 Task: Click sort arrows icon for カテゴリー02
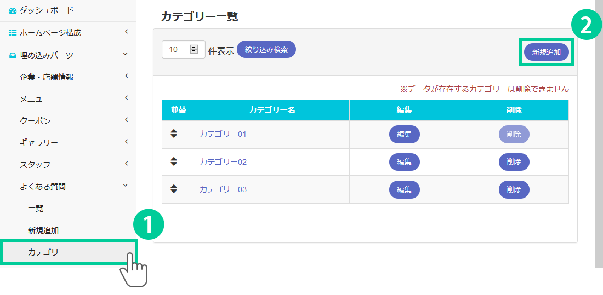(x=174, y=161)
